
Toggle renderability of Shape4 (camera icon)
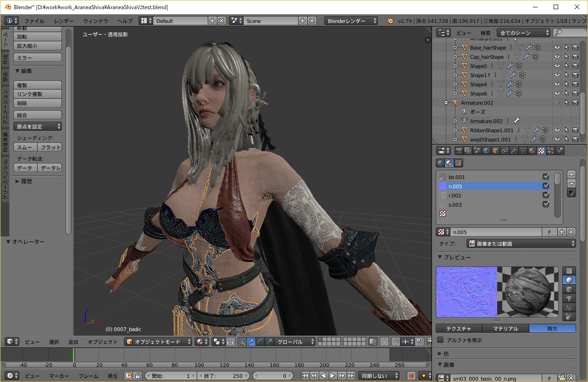pos(575,84)
